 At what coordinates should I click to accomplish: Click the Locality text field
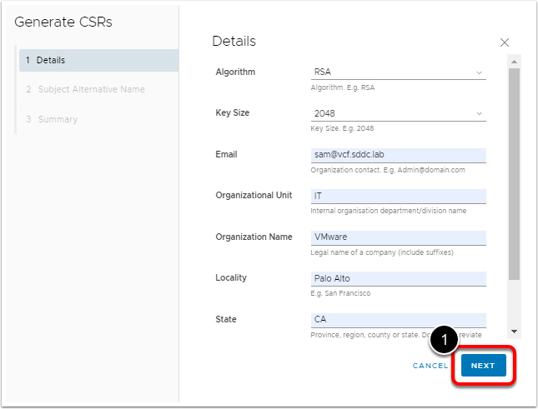click(397, 278)
